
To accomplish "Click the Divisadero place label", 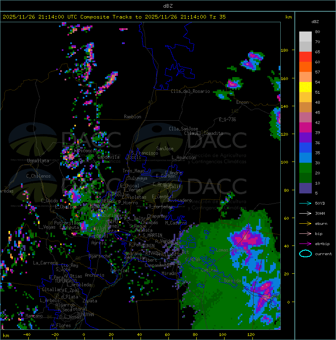I will tap(179, 200).
